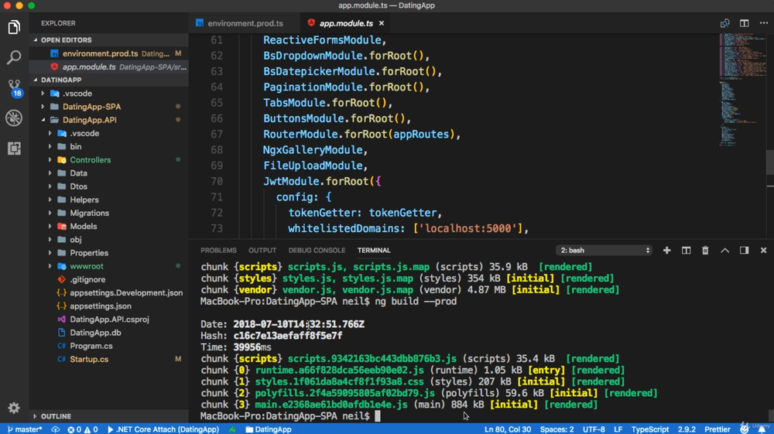This screenshot has width=774, height=434.
Task: Switch to the Output panel tab
Action: coord(262,251)
